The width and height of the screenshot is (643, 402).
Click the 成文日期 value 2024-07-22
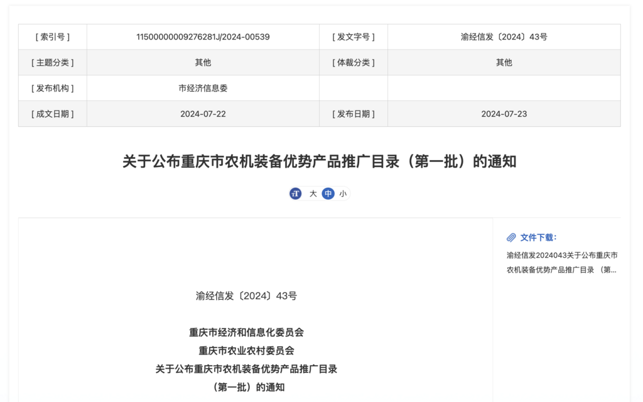tap(203, 114)
